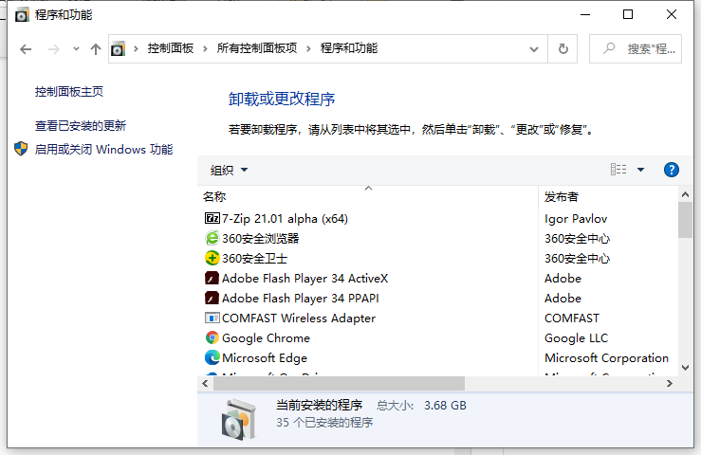Click the COMFAST Wireless Adapter icon
Screen dimensions: 701x455
(212, 318)
